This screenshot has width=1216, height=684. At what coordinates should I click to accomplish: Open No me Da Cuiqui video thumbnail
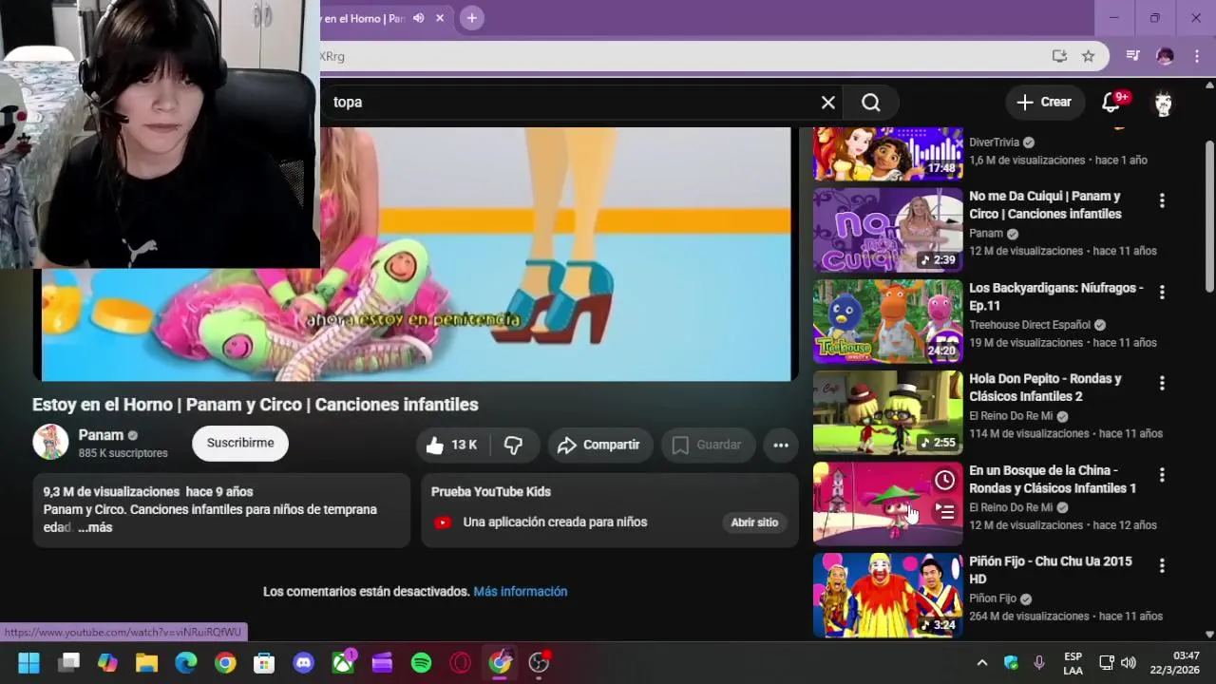pyautogui.click(x=887, y=230)
